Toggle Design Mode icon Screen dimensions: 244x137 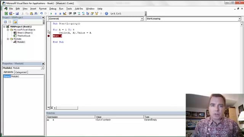(64, 14)
